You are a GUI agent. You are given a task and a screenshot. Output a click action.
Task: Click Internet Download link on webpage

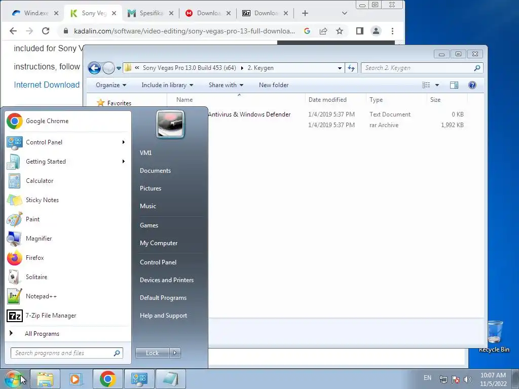(x=47, y=85)
